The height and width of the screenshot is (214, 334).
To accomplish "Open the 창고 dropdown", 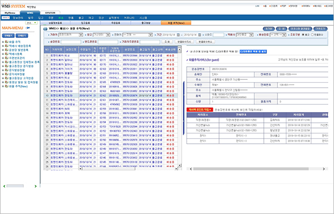I will (101, 35).
